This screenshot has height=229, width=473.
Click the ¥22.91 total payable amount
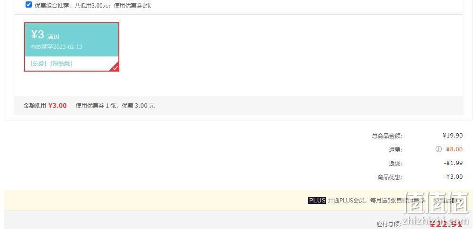[x=446, y=224]
